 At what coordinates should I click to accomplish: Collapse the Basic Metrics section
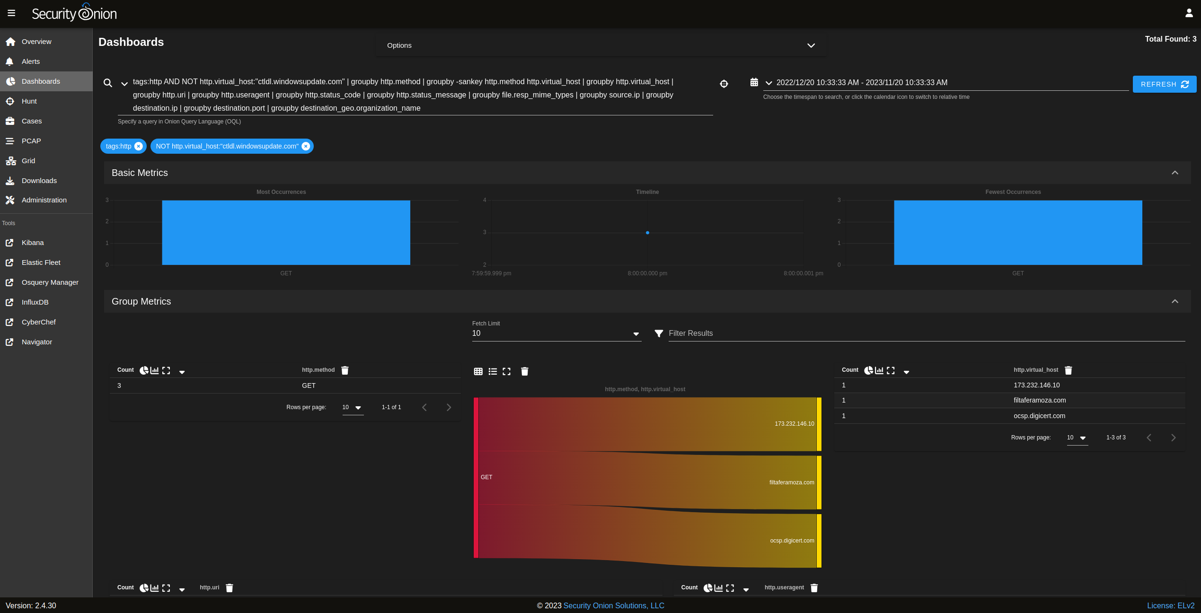pos(1175,173)
